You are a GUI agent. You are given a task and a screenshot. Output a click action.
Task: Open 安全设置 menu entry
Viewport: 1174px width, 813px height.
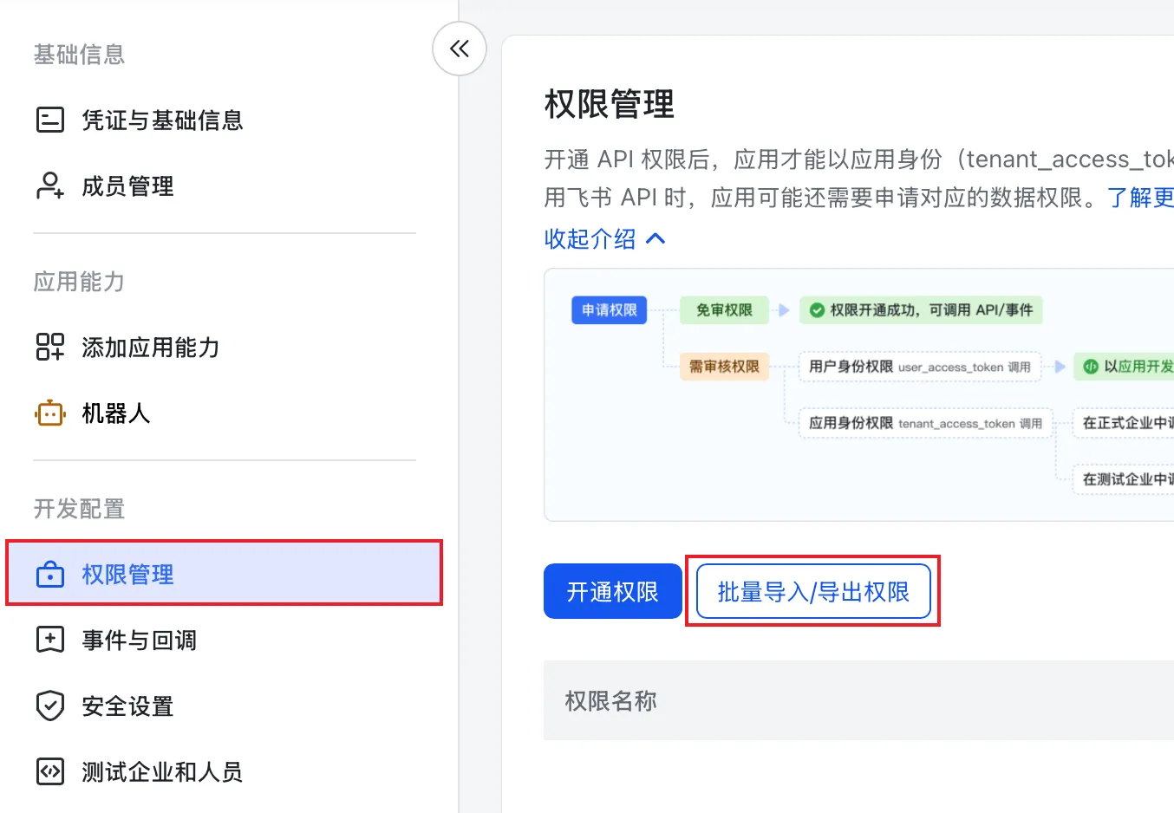[x=127, y=706]
